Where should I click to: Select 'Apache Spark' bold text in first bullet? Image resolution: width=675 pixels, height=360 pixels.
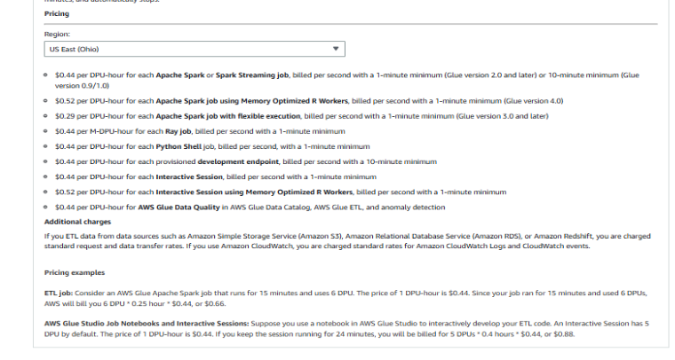[x=180, y=75]
